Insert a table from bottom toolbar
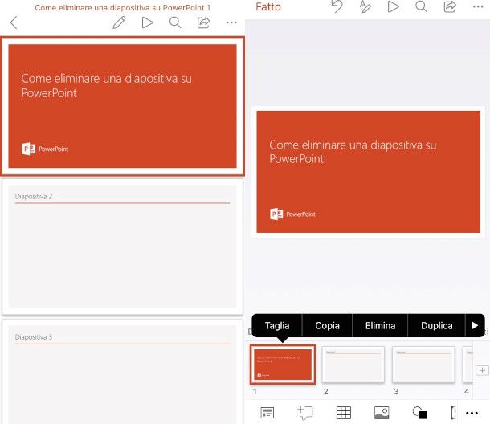The height and width of the screenshot is (424, 490). [344, 413]
